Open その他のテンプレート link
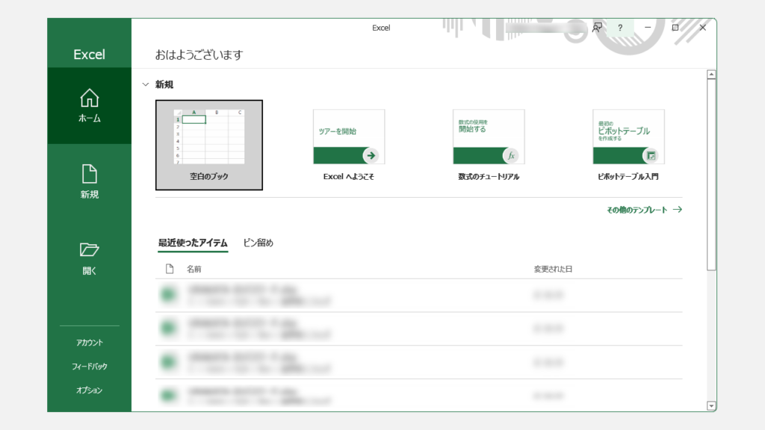765x430 pixels. [644, 211]
